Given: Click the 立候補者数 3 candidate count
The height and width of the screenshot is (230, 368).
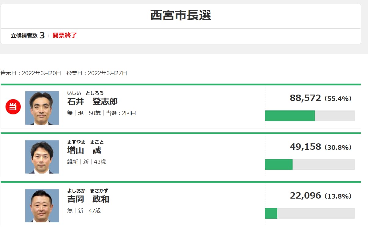Looking at the screenshot, I should click(28, 36).
